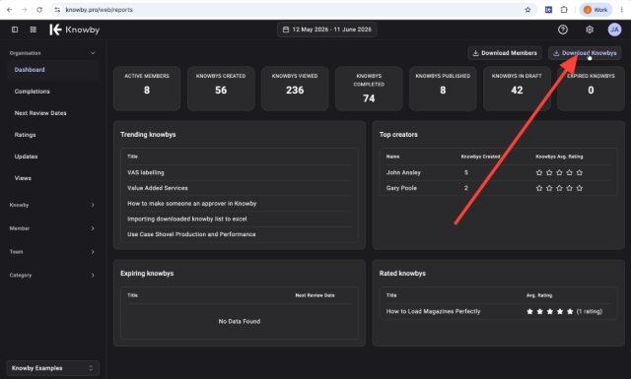This screenshot has height=379, width=631.
Task: Open the Work browser profile
Action: point(596,10)
